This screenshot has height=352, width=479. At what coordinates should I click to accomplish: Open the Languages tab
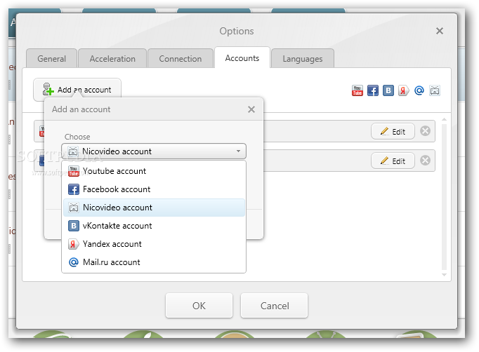point(303,59)
